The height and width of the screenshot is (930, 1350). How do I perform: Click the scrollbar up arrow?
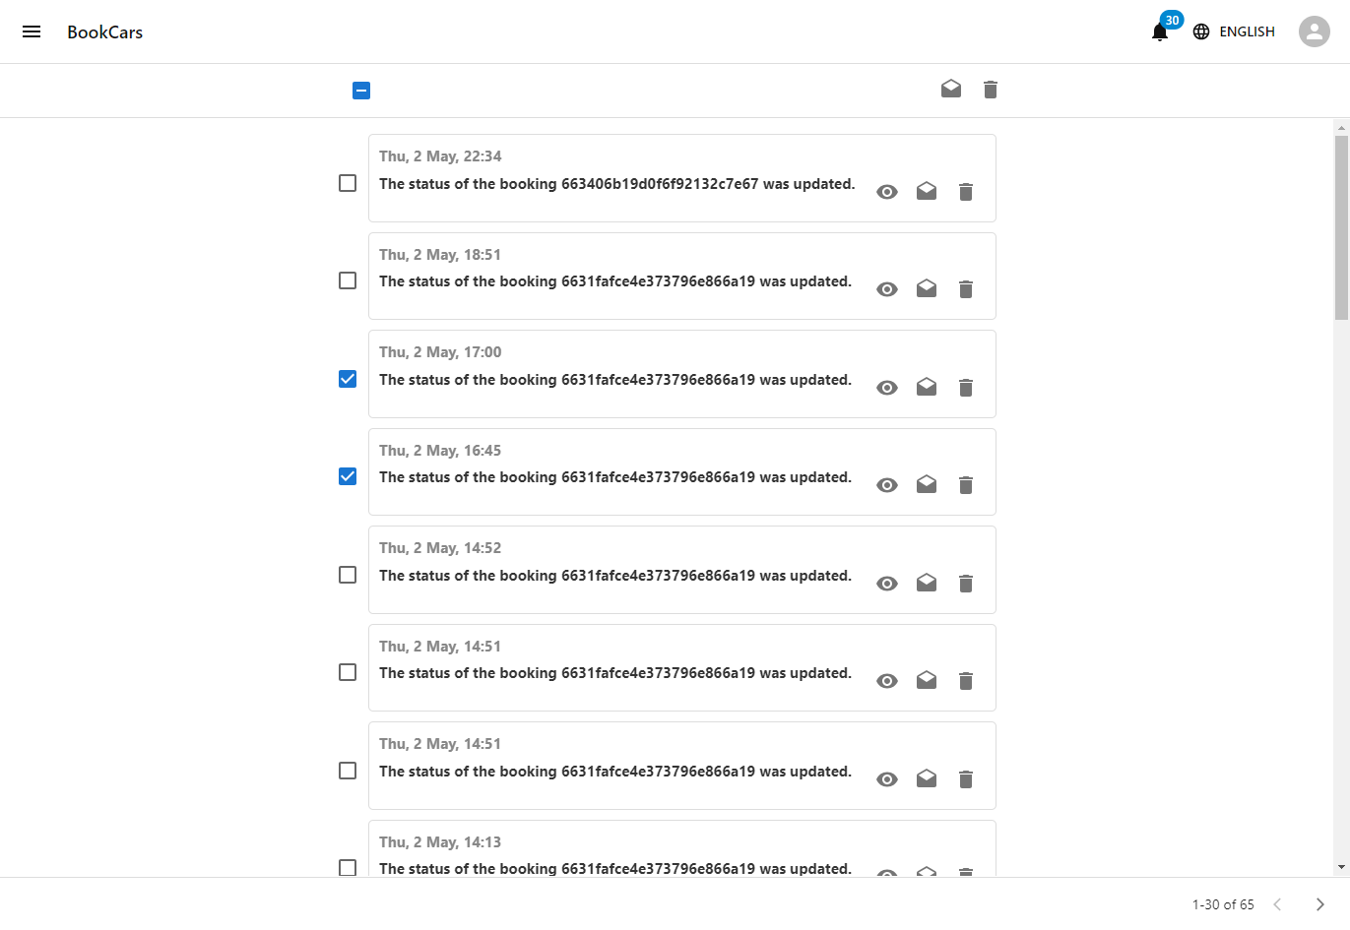click(x=1341, y=128)
